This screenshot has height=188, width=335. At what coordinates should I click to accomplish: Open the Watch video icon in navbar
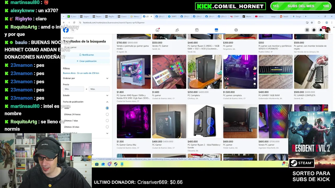[197, 30]
